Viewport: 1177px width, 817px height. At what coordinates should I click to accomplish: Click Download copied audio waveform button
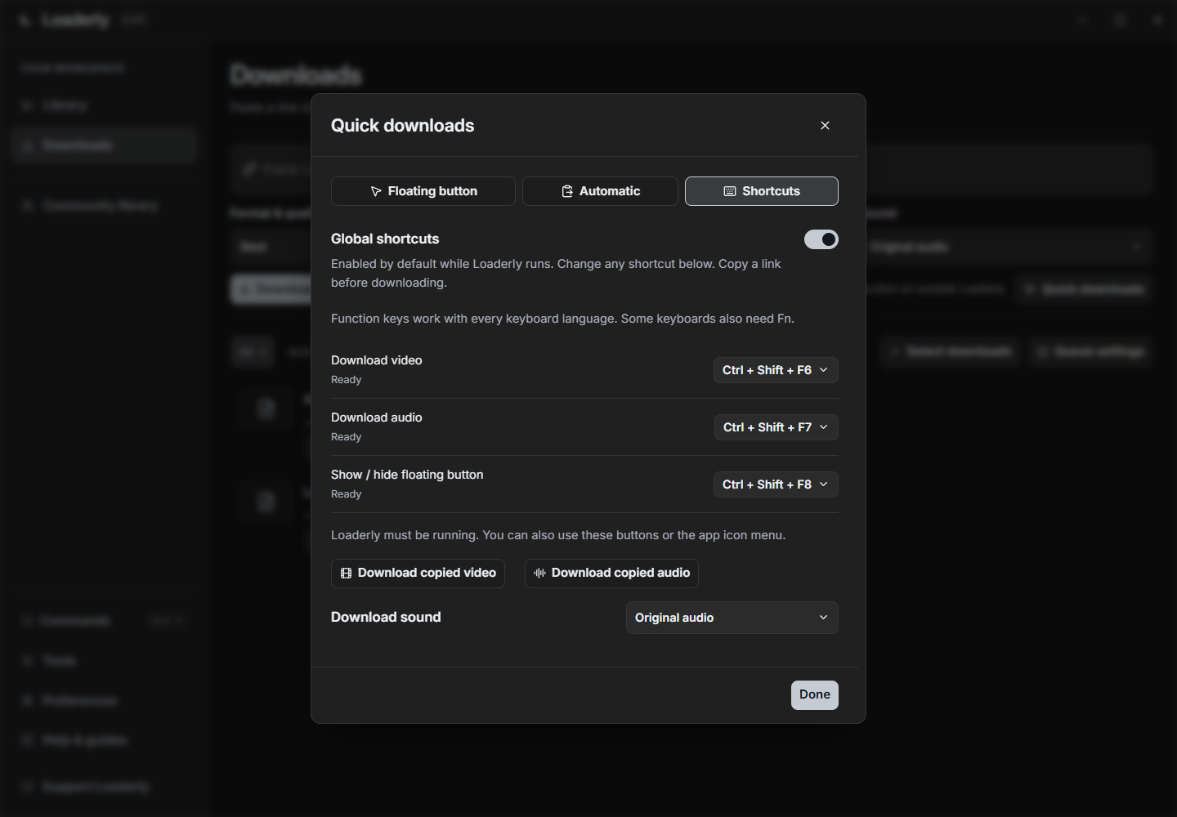(611, 573)
